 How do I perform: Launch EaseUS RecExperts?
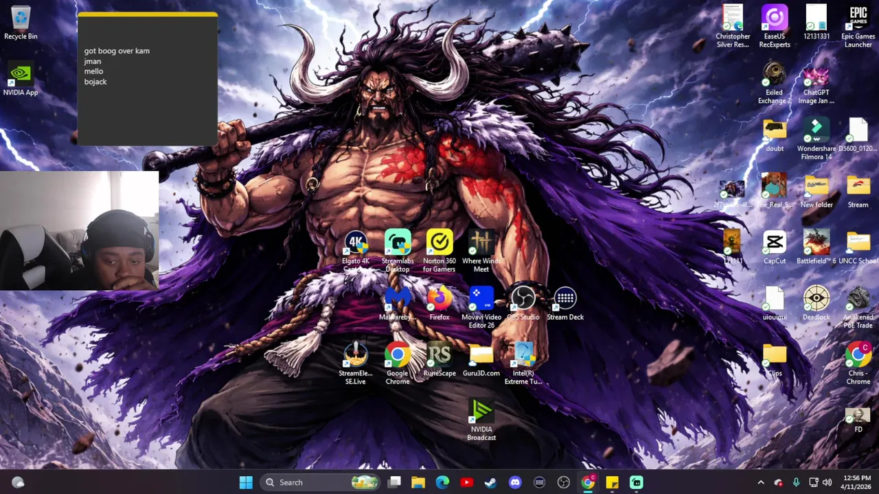[x=775, y=27]
